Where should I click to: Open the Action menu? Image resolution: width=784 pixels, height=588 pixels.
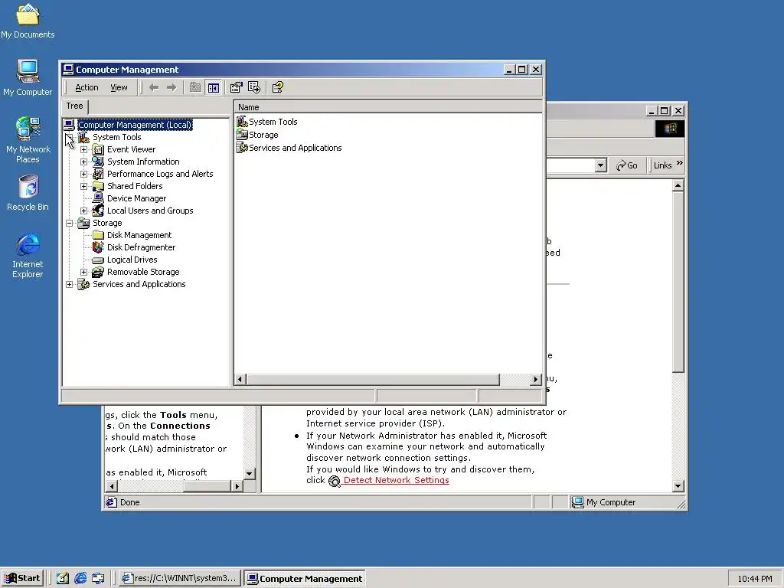[x=87, y=87]
